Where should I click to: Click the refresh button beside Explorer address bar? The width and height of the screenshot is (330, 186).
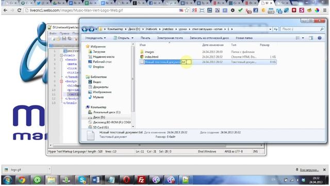tap(276, 29)
